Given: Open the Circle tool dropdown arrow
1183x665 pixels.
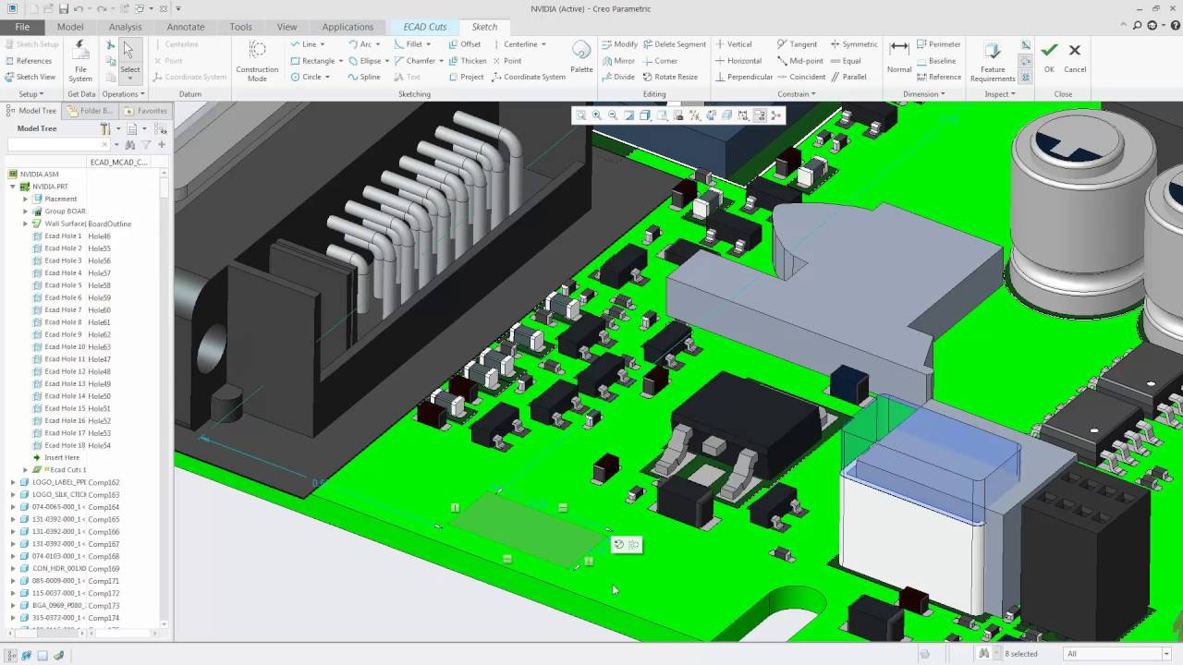Looking at the screenshot, I should pyautogui.click(x=327, y=77).
